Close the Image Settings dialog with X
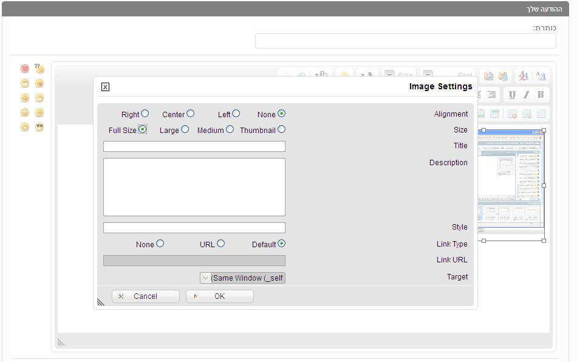This screenshot has width=577, height=362. coord(105,87)
